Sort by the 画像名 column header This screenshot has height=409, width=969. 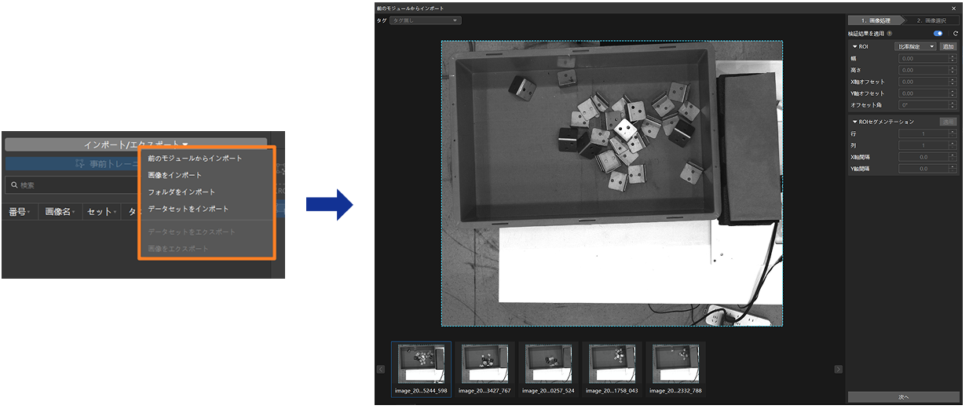tap(61, 212)
